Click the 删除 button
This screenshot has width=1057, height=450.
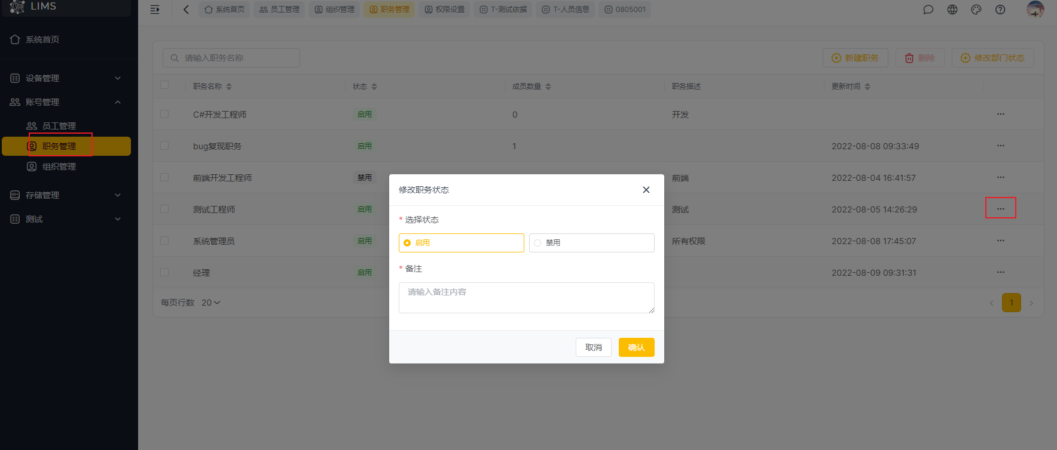coord(919,58)
